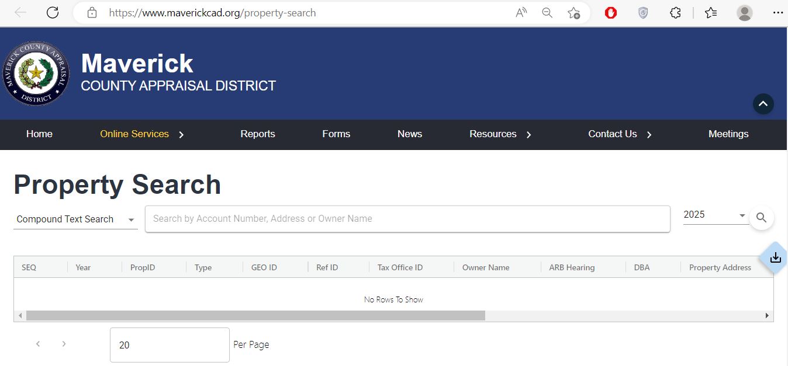Image resolution: width=788 pixels, height=366 pixels.
Task: Click the browser extensions puzzle icon
Action: tap(675, 12)
